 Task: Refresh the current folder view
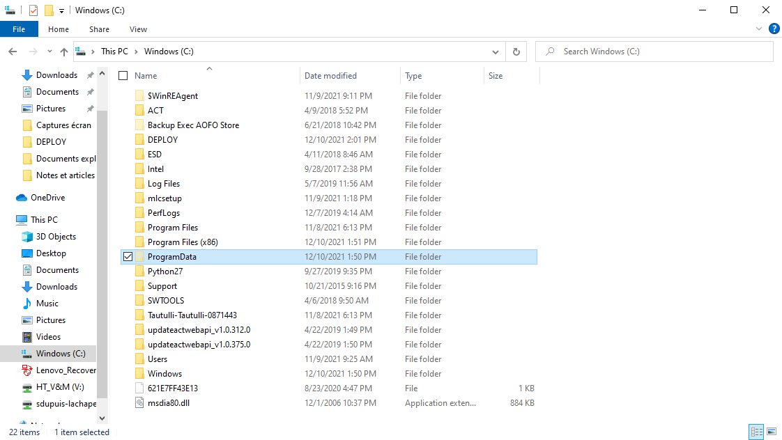click(516, 52)
